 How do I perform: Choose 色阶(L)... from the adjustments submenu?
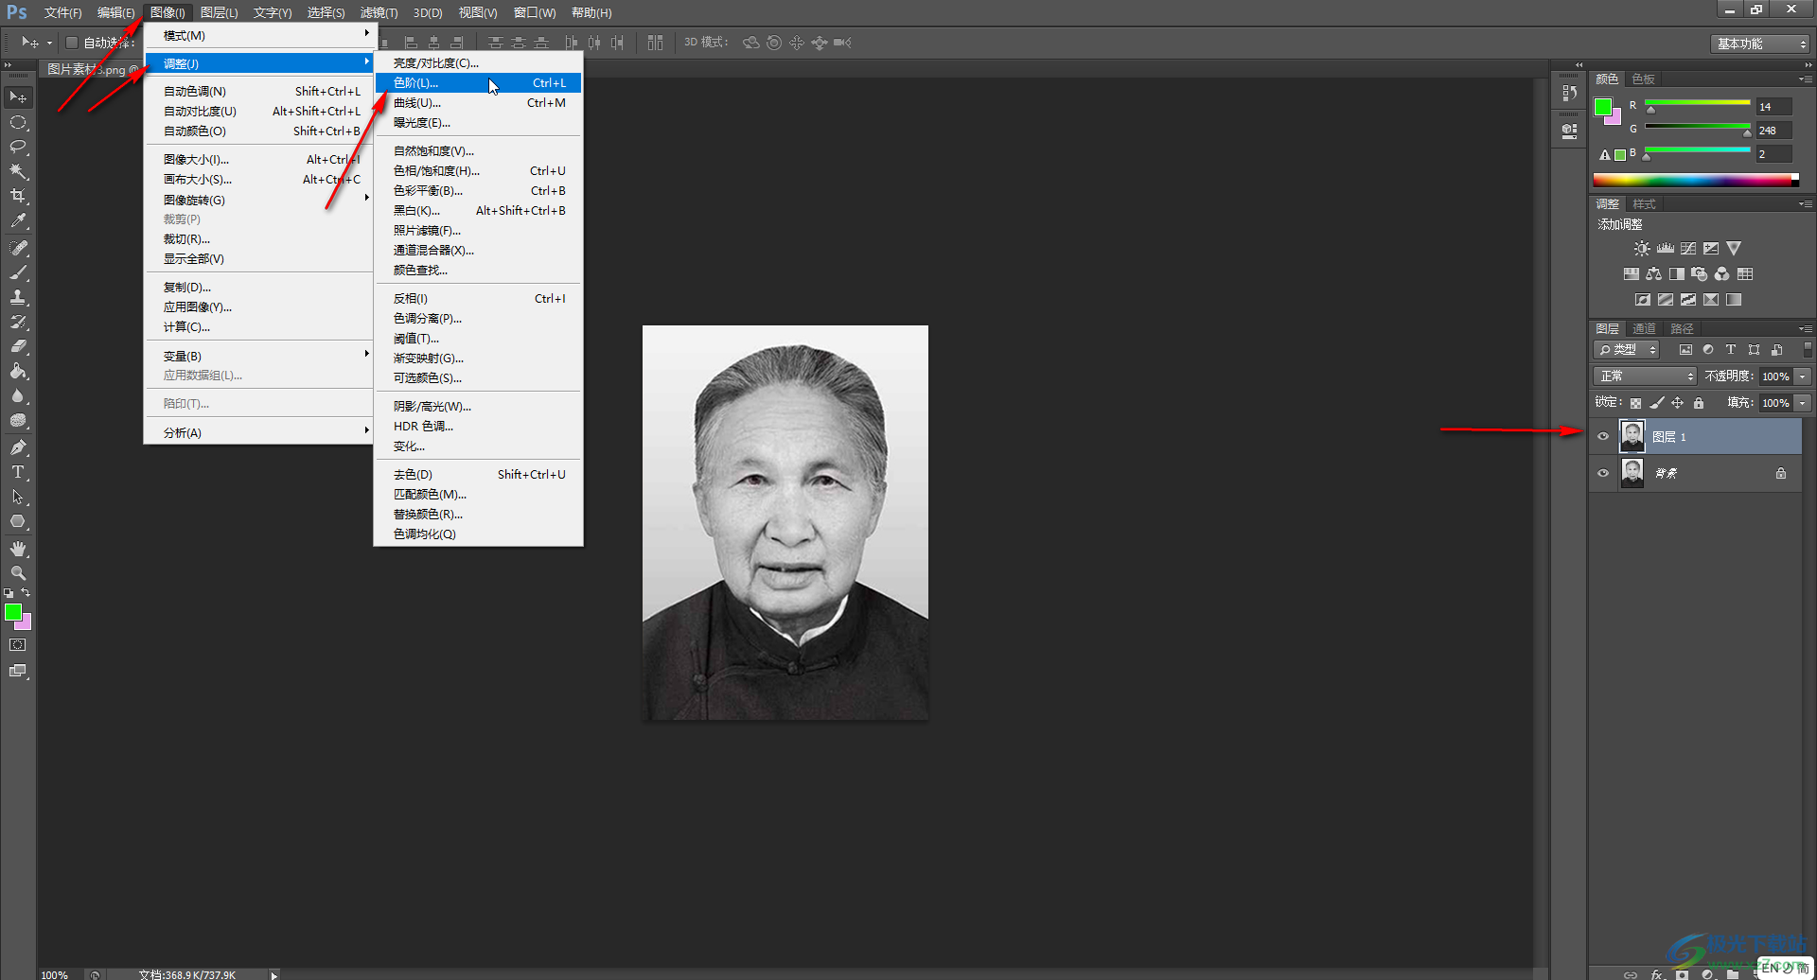pos(479,83)
